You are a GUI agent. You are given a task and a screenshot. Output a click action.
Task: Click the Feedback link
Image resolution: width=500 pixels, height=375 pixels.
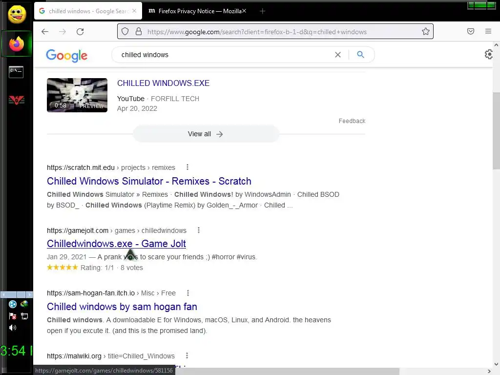click(x=352, y=121)
